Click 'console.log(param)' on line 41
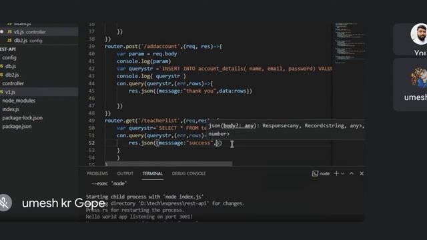 [x=144, y=61]
